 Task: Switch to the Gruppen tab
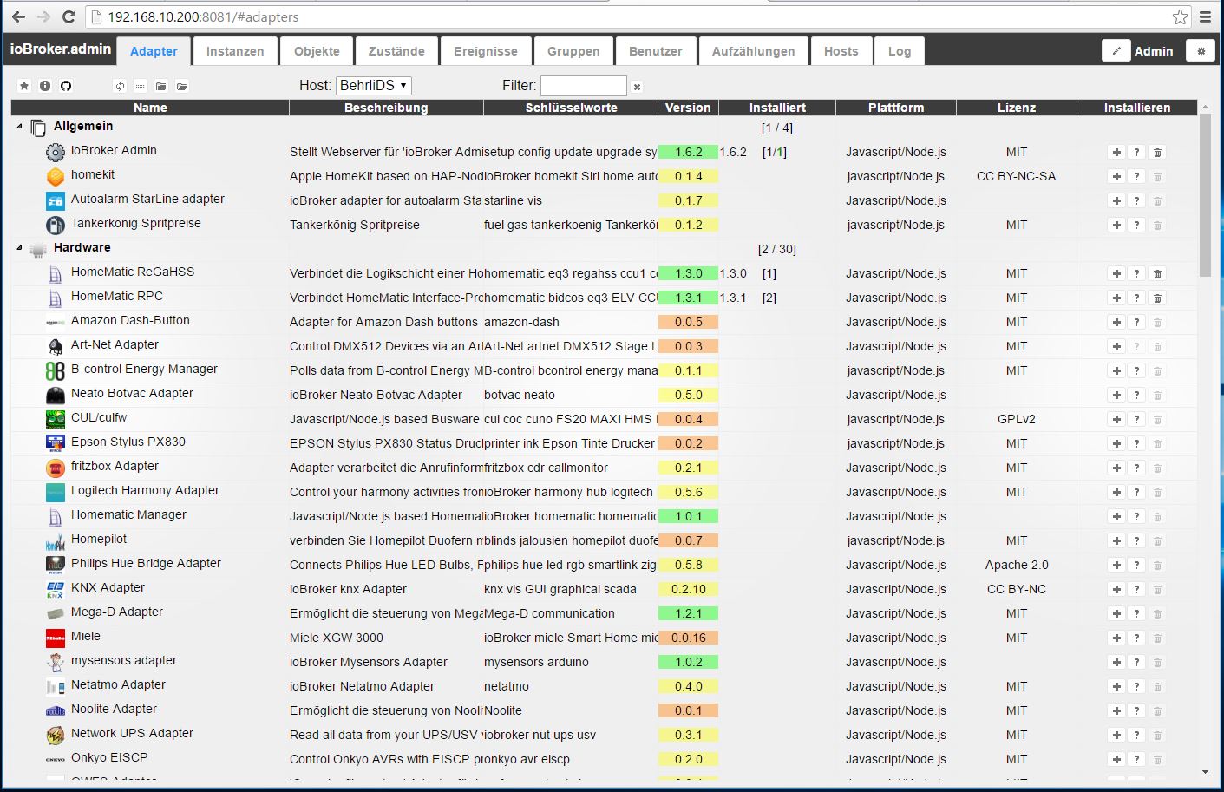tap(573, 51)
